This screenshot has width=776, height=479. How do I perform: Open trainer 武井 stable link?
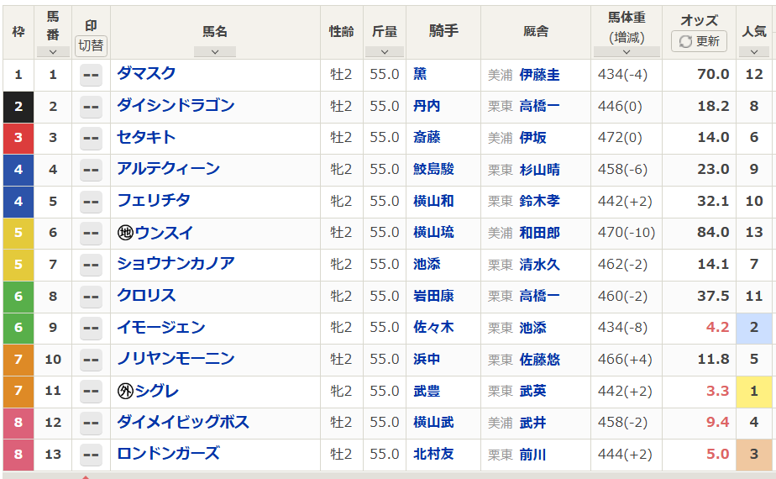click(x=532, y=423)
